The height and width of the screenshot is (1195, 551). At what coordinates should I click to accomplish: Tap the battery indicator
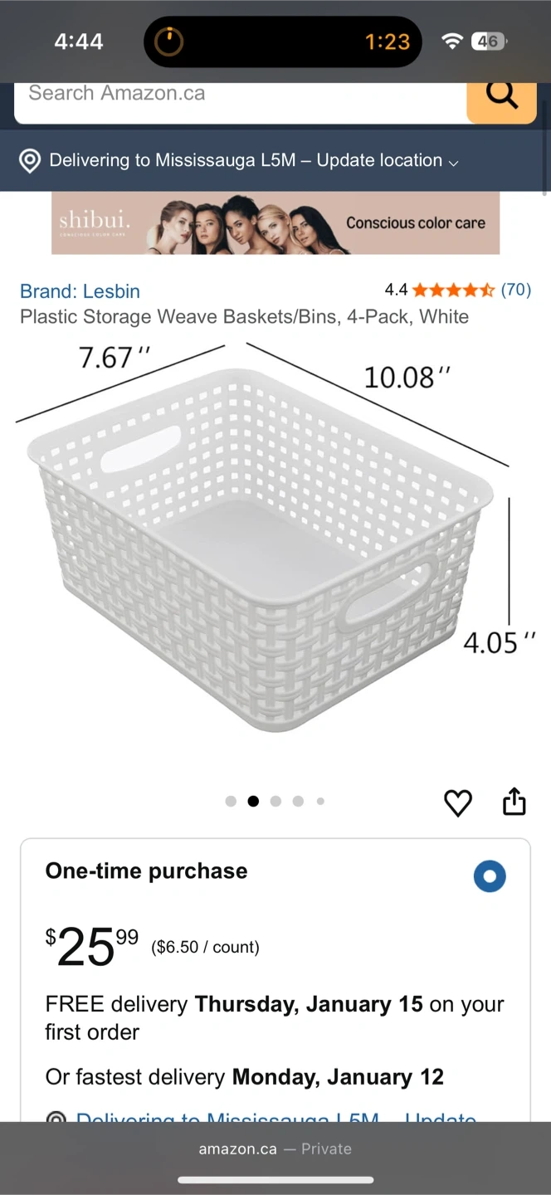pos(489,41)
